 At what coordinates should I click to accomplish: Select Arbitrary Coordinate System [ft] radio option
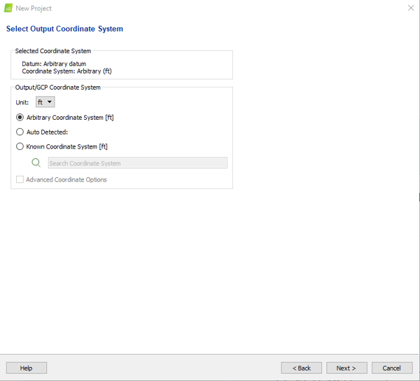click(20, 118)
